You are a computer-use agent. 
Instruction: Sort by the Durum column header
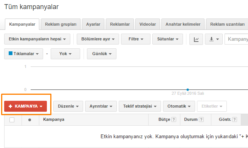[x=191, y=119]
